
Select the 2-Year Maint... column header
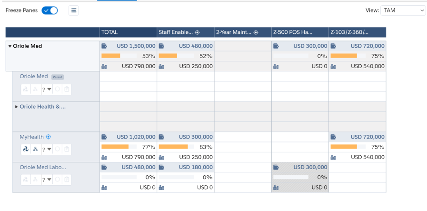pyautogui.click(x=243, y=32)
